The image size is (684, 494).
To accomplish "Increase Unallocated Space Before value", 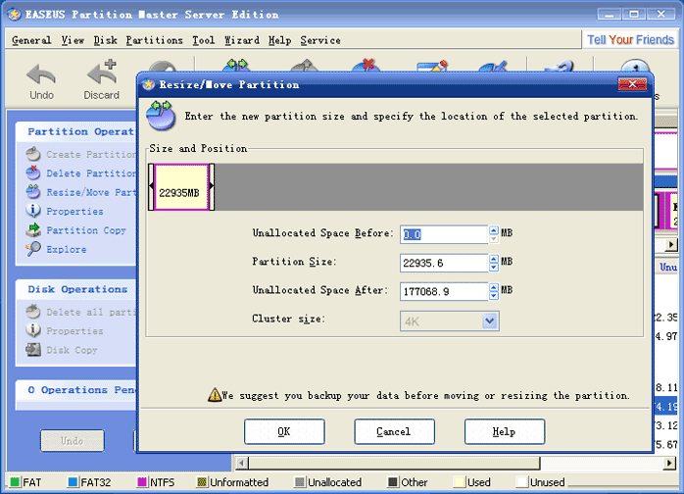I will click(493, 230).
